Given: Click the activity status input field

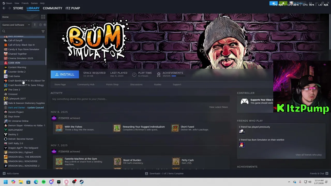Looking at the screenshot, I should (140, 99).
